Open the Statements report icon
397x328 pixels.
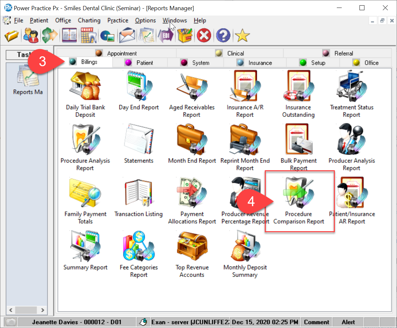click(x=139, y=144)
